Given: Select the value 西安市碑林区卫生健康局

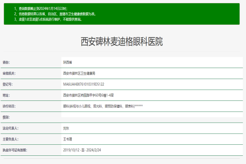Looking at the screenshot, I should 79,73.
